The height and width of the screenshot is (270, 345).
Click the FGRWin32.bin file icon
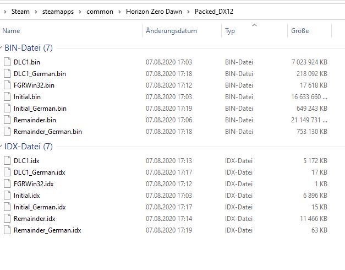[x=7, y=85]
